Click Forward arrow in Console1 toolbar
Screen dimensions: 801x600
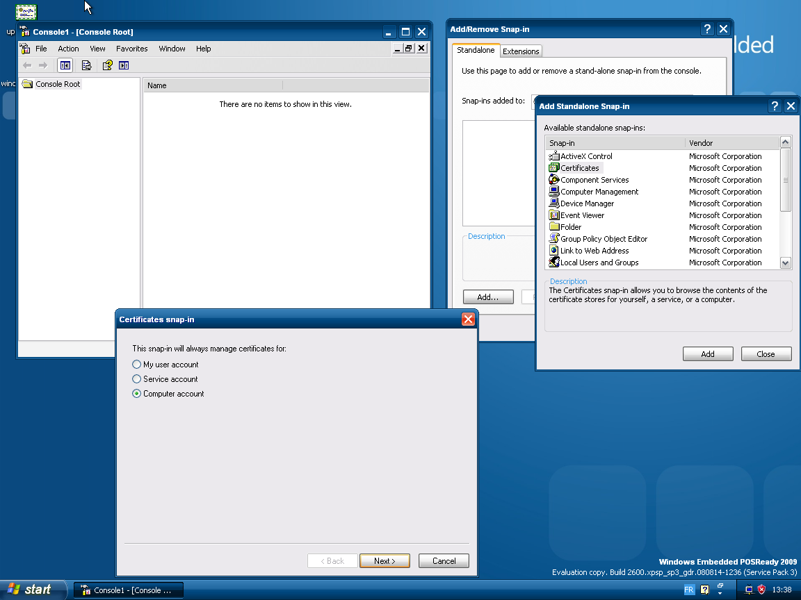tap(43, 65)
